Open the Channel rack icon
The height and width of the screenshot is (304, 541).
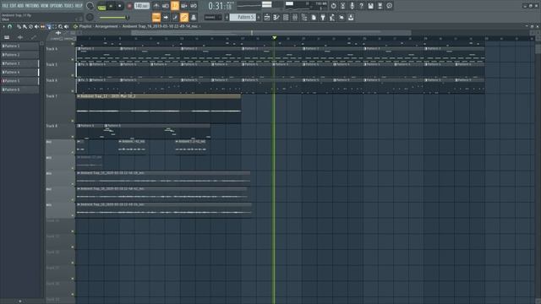[286, 17]
